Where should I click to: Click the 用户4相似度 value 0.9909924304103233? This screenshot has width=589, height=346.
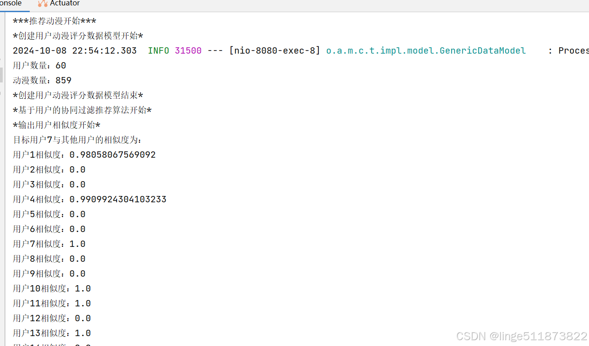[118, 200]
